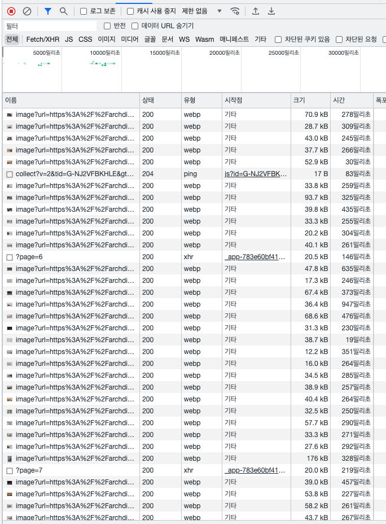Sort by 시작점 column header
This screenshot has width=386, height=524.
click(256, 101)
